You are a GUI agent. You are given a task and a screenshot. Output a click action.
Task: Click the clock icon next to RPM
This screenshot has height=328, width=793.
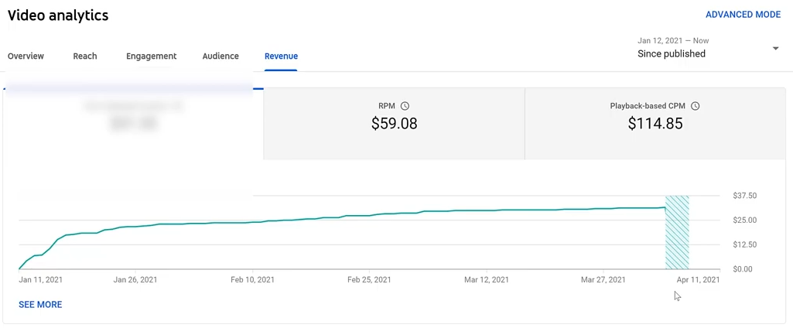[405, 106]
